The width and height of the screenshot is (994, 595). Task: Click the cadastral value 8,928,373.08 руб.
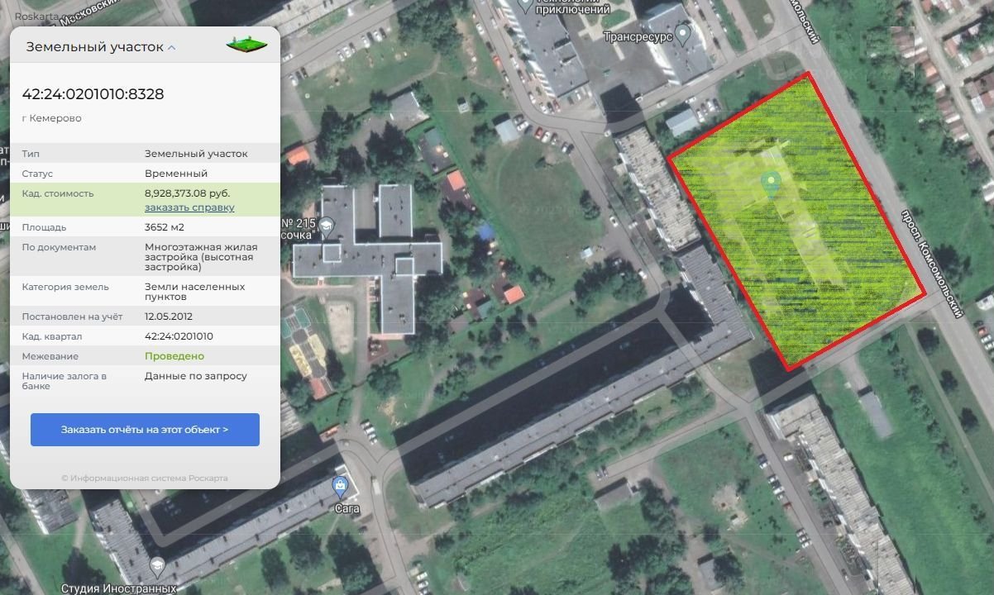(x=187, y=193)
